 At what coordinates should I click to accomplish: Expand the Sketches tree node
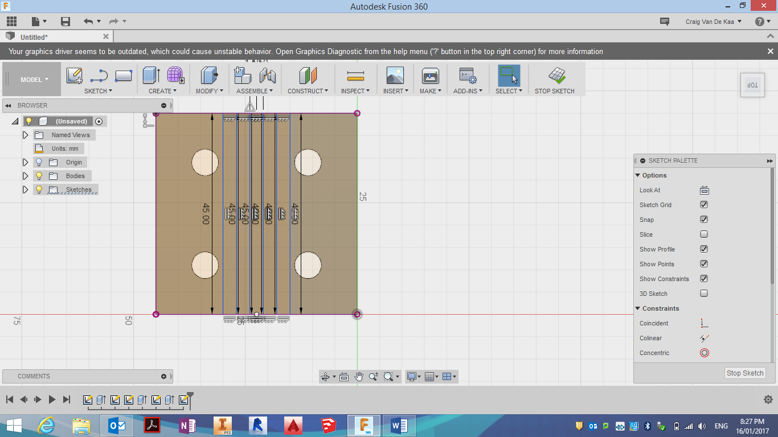tap(25, 189)
